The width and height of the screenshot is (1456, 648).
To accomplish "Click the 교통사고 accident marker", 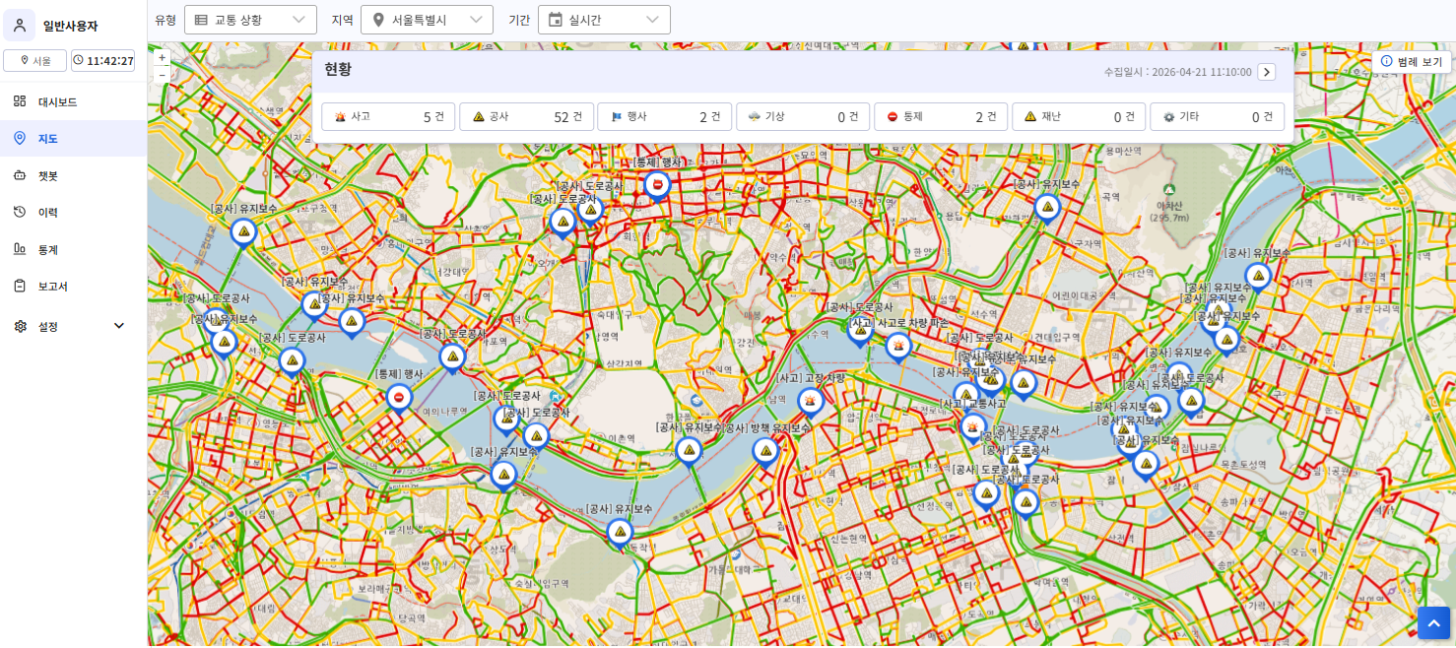I will [x=973, y=427].
